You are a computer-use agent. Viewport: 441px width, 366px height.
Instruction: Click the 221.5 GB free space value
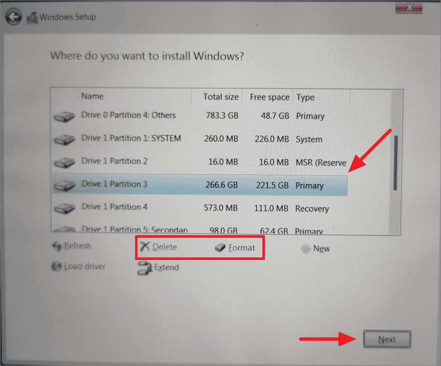pyautogui.click(x=272, y=186)
